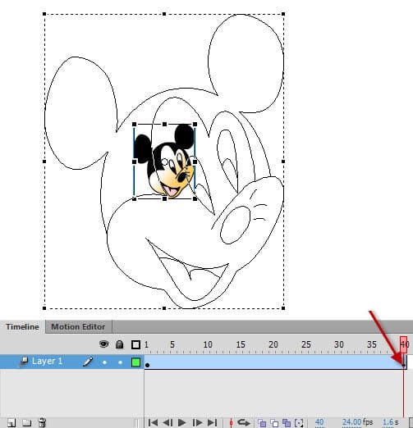Viewport: 413px width, 428px height.
Task: Go to first frame
Action: tap(153, 422)
